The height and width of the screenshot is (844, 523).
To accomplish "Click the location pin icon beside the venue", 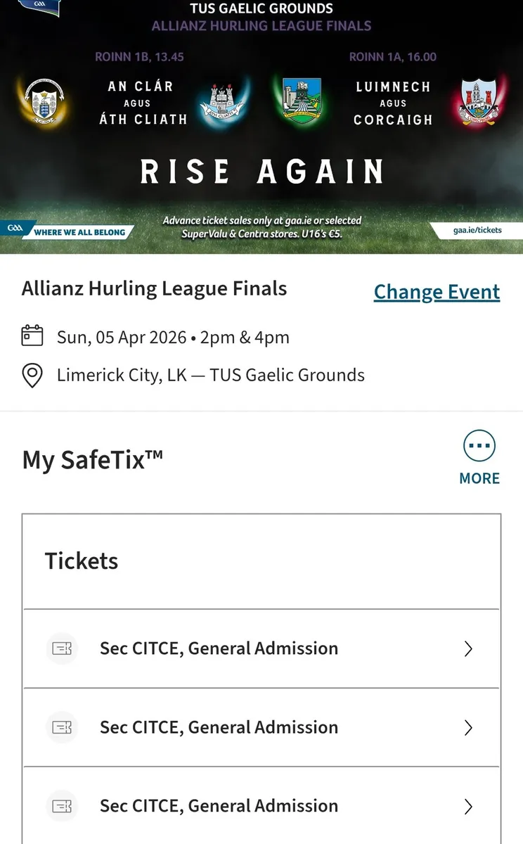I will pos(31,376).
